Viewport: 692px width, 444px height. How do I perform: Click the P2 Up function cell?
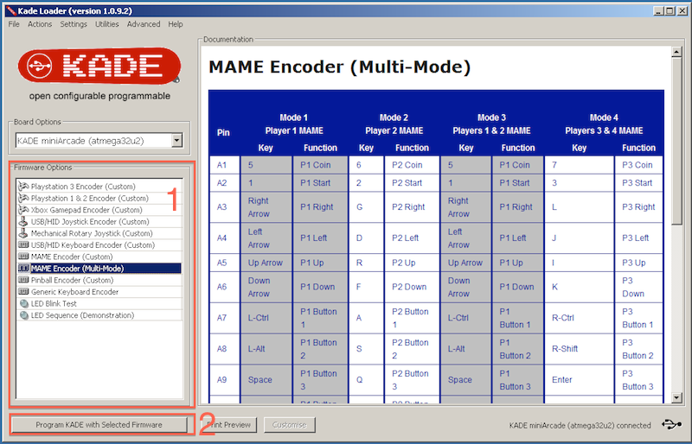click(412, 263)
